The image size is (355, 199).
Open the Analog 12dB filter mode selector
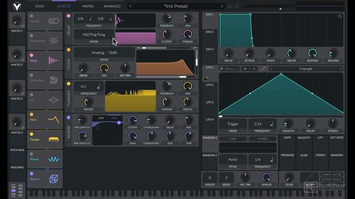[104, 53]
